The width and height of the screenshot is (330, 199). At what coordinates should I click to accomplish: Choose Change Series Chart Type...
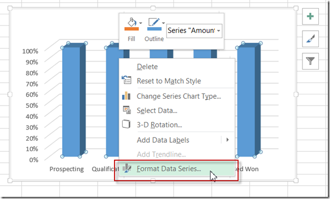177,96
